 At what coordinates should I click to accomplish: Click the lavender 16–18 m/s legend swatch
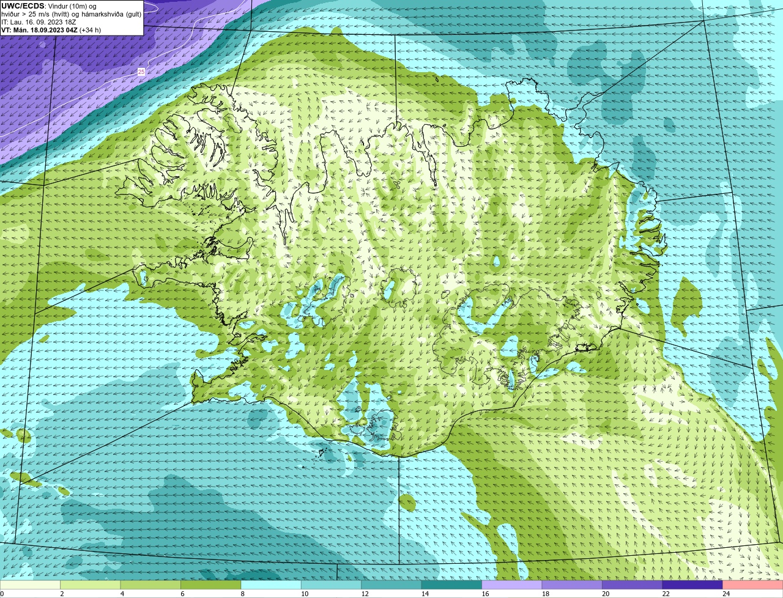[512, 585]
